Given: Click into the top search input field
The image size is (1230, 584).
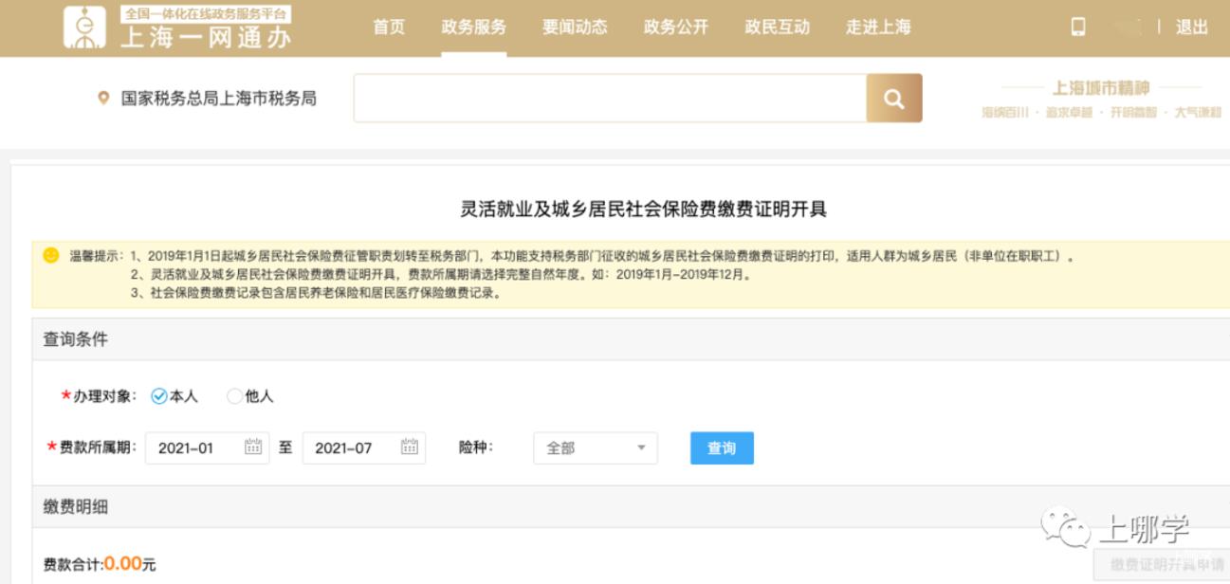Looking at the screenshot, I should (x=610, y=98).
